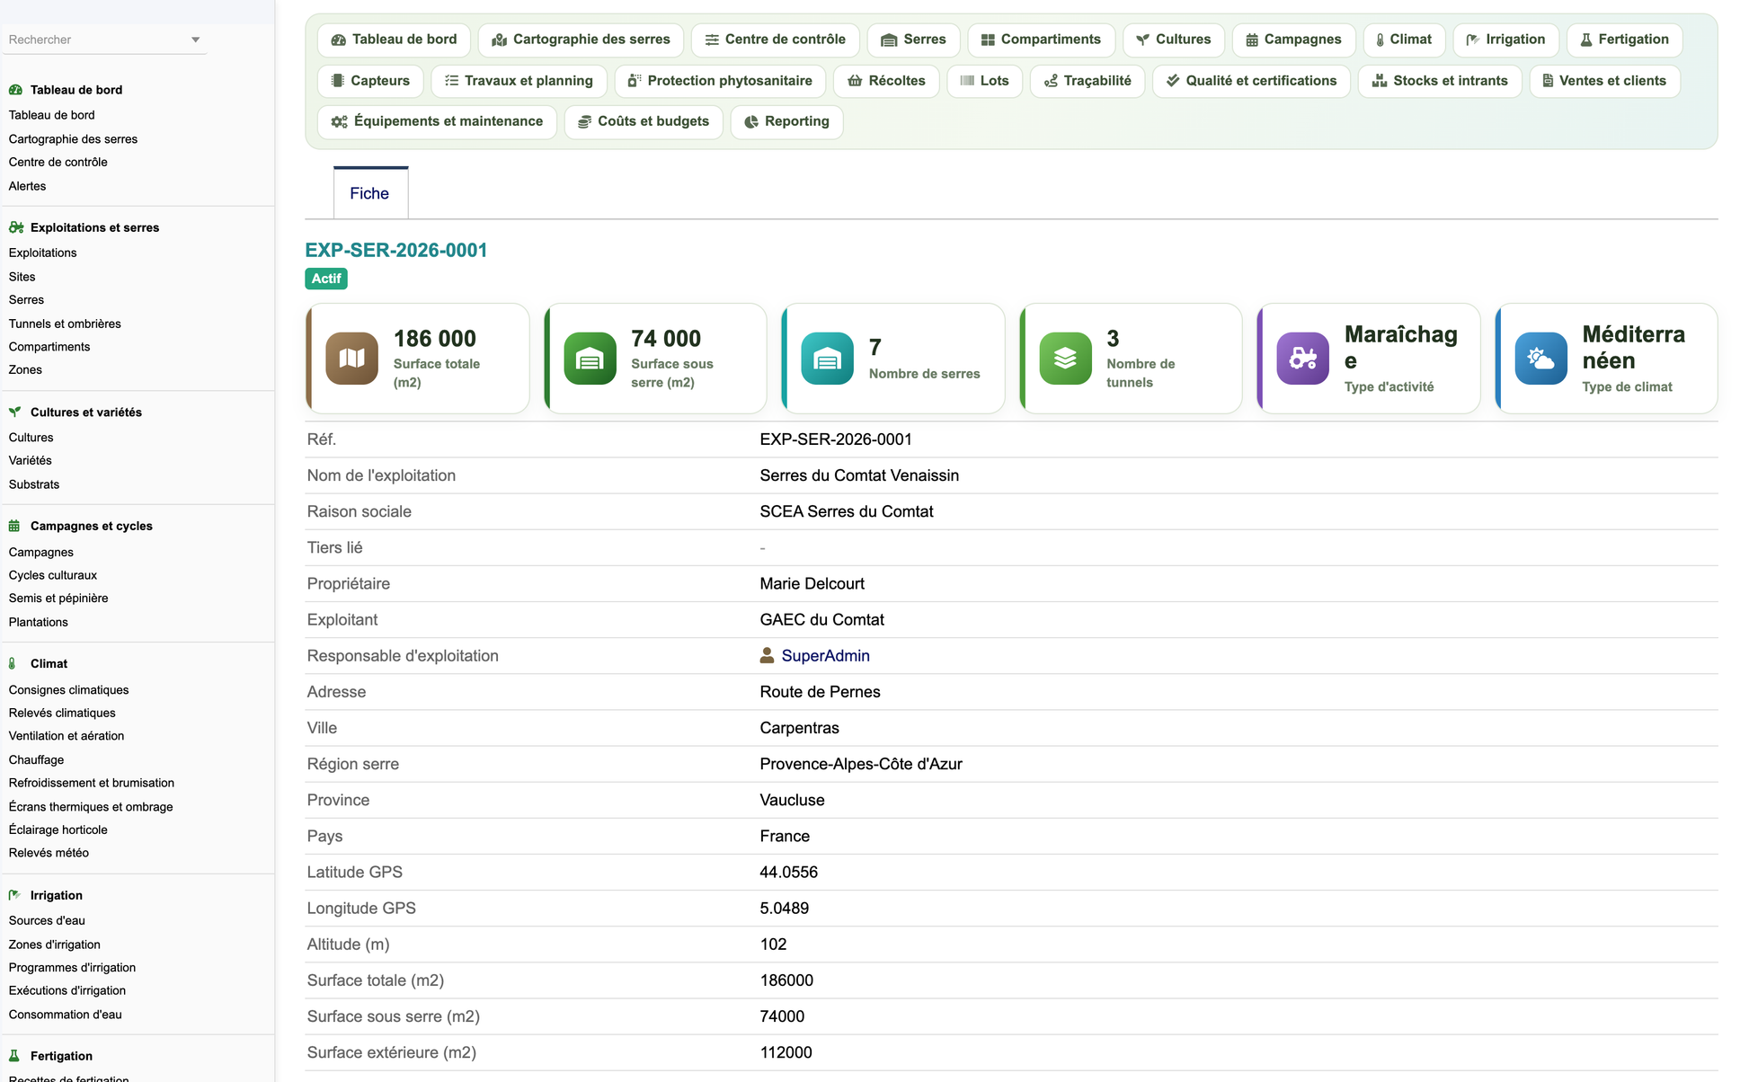Expand the Rechercher dropdown arrow
Image resolution: width=1749 pixels, height=1082 pixels.
tap(196, 40)
